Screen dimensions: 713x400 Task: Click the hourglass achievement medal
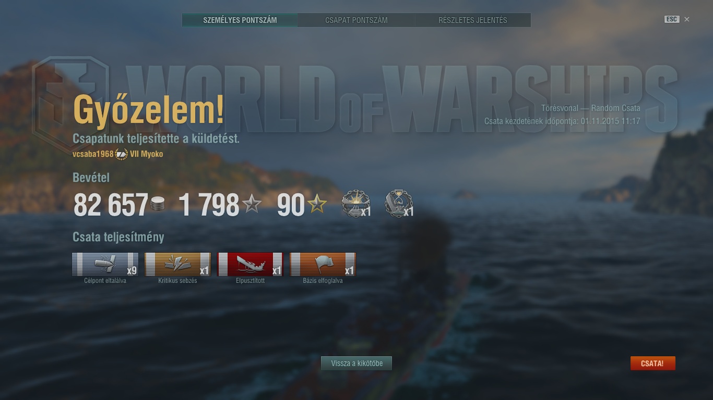[x=399, y=204]
